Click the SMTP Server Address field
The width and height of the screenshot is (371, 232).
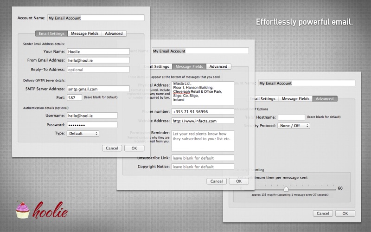click(98, 89)
